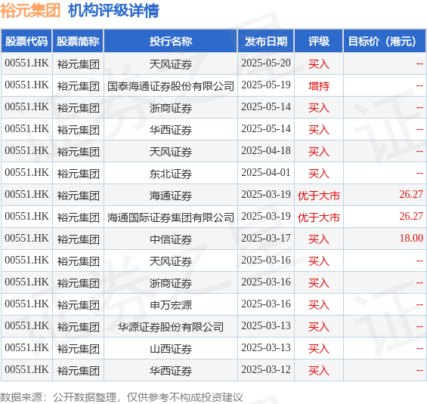This screenshot has width=427, height=404.
Task: Click the 股票简称 column header
Action: (x=78, y=41)
